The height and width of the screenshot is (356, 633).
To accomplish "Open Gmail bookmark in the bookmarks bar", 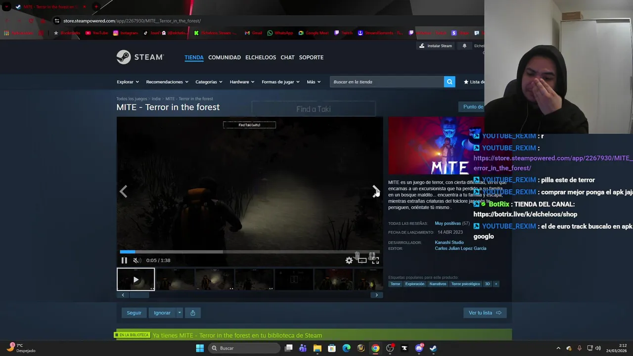I will [x=253, y=33].
